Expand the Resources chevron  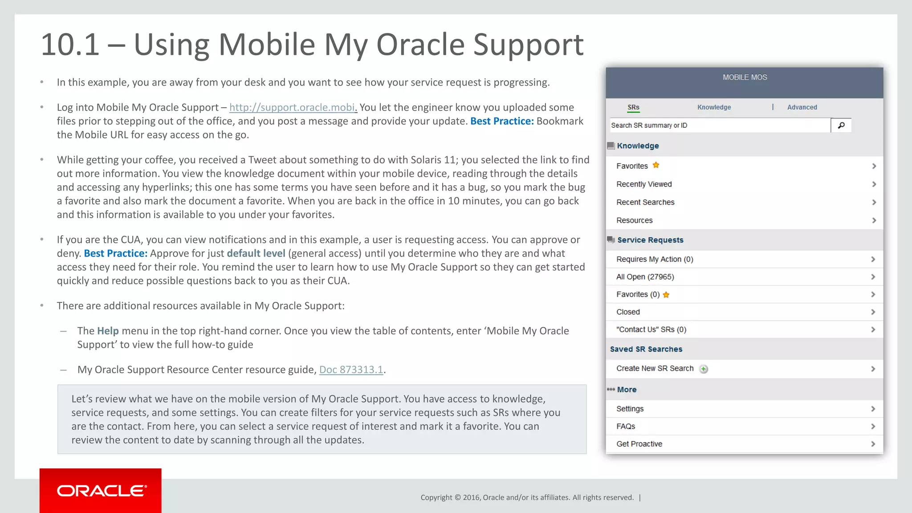(x=874, y=220)
